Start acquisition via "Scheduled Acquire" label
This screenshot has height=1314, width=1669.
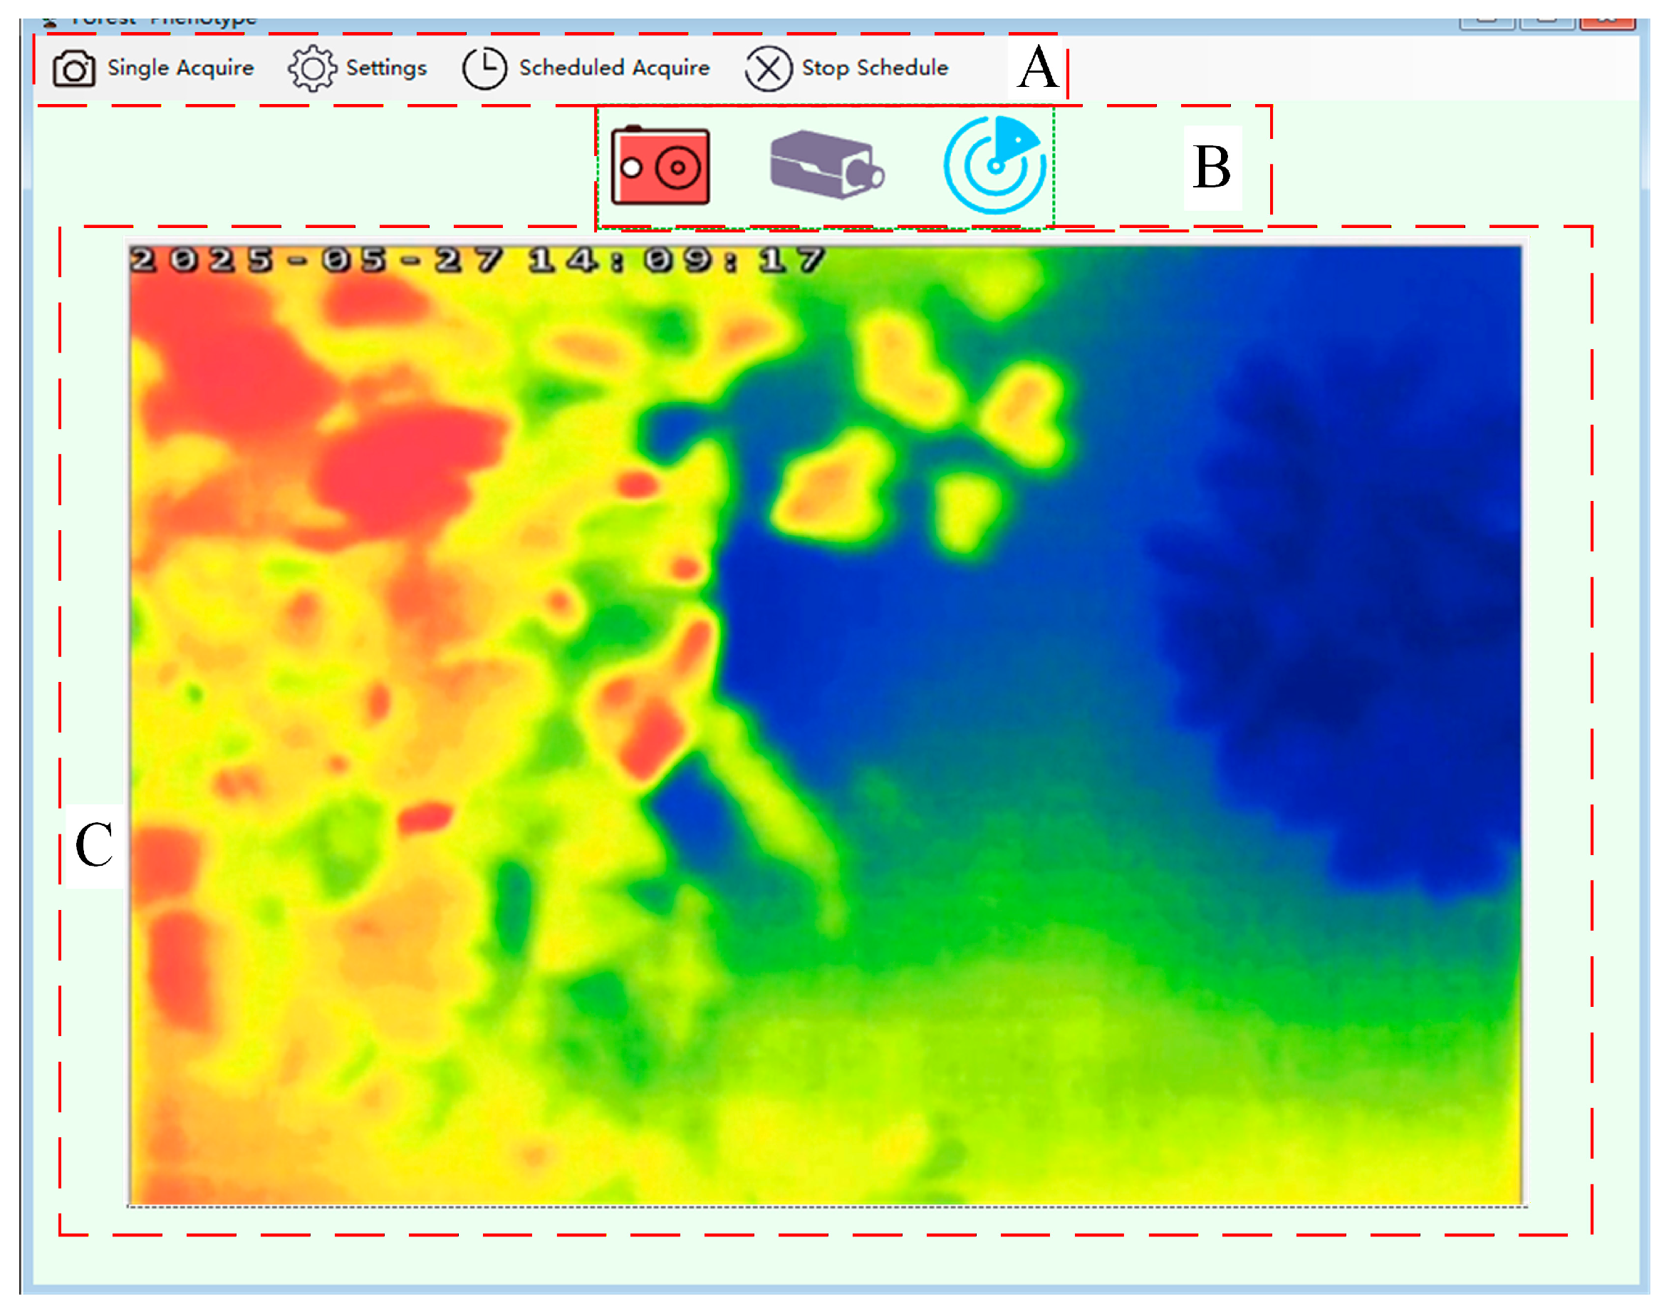click(614, 68)
